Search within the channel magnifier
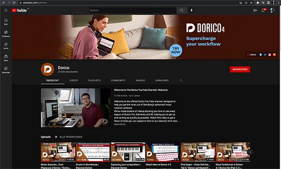 click(181, 81)
